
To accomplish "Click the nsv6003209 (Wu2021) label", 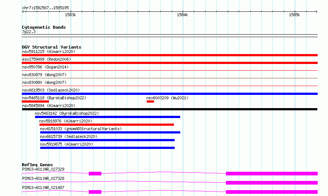I will (x=167, y=98).
